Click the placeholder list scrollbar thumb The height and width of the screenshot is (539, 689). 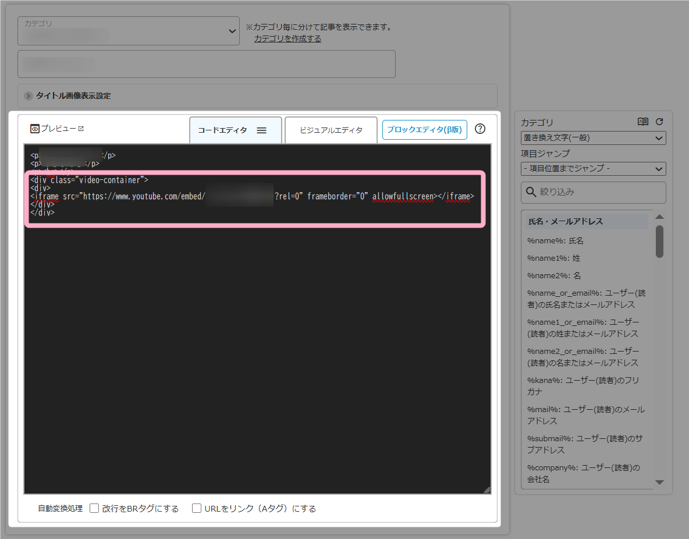[x=659, y=241]
